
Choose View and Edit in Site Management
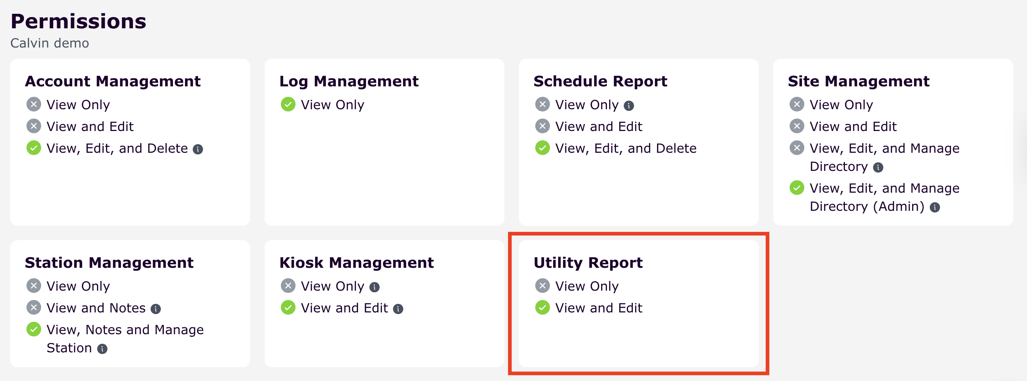(797, 127)
